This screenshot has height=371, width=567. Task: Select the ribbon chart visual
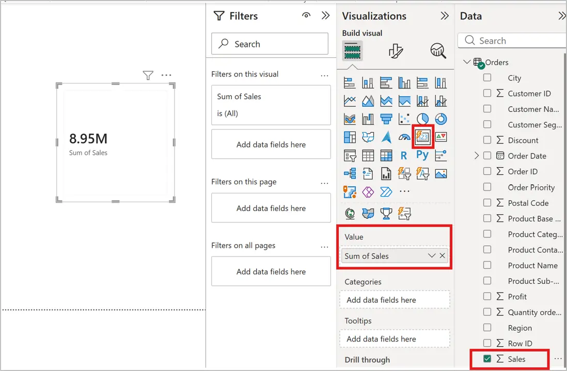(x=349, y=119)
